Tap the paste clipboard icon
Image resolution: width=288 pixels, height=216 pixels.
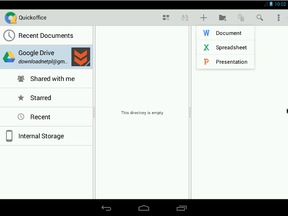[x=241, y=18]
